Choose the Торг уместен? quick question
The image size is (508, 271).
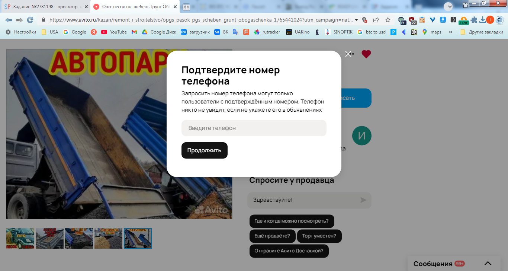click(x=319, y=236)
